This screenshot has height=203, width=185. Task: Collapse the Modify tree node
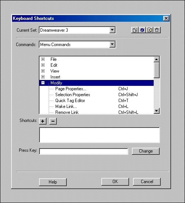coord(43,83)
